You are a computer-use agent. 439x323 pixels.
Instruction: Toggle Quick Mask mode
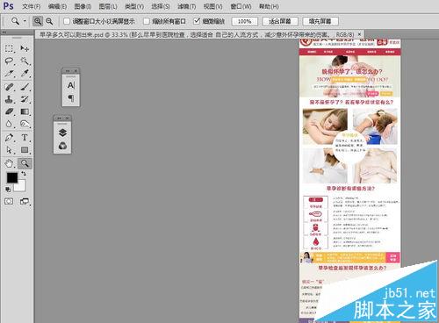point(9,201)
